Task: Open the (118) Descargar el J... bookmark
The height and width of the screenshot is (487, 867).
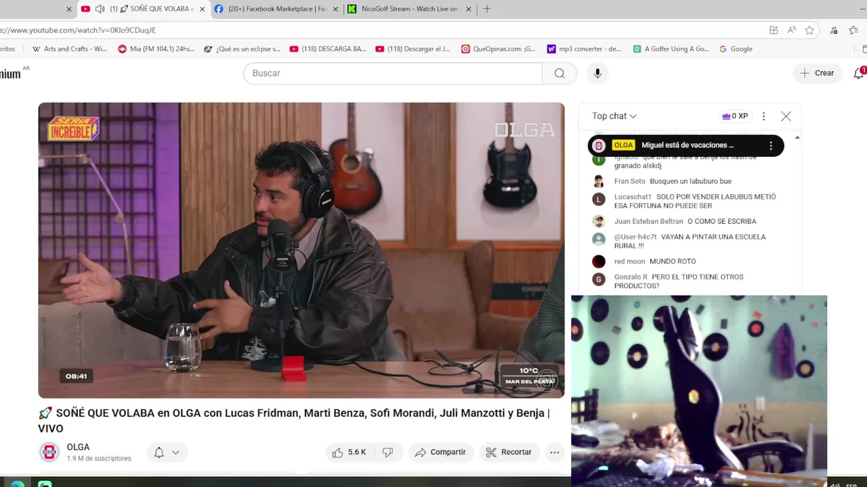Action: pyautogui.click(x=413, y=49)
